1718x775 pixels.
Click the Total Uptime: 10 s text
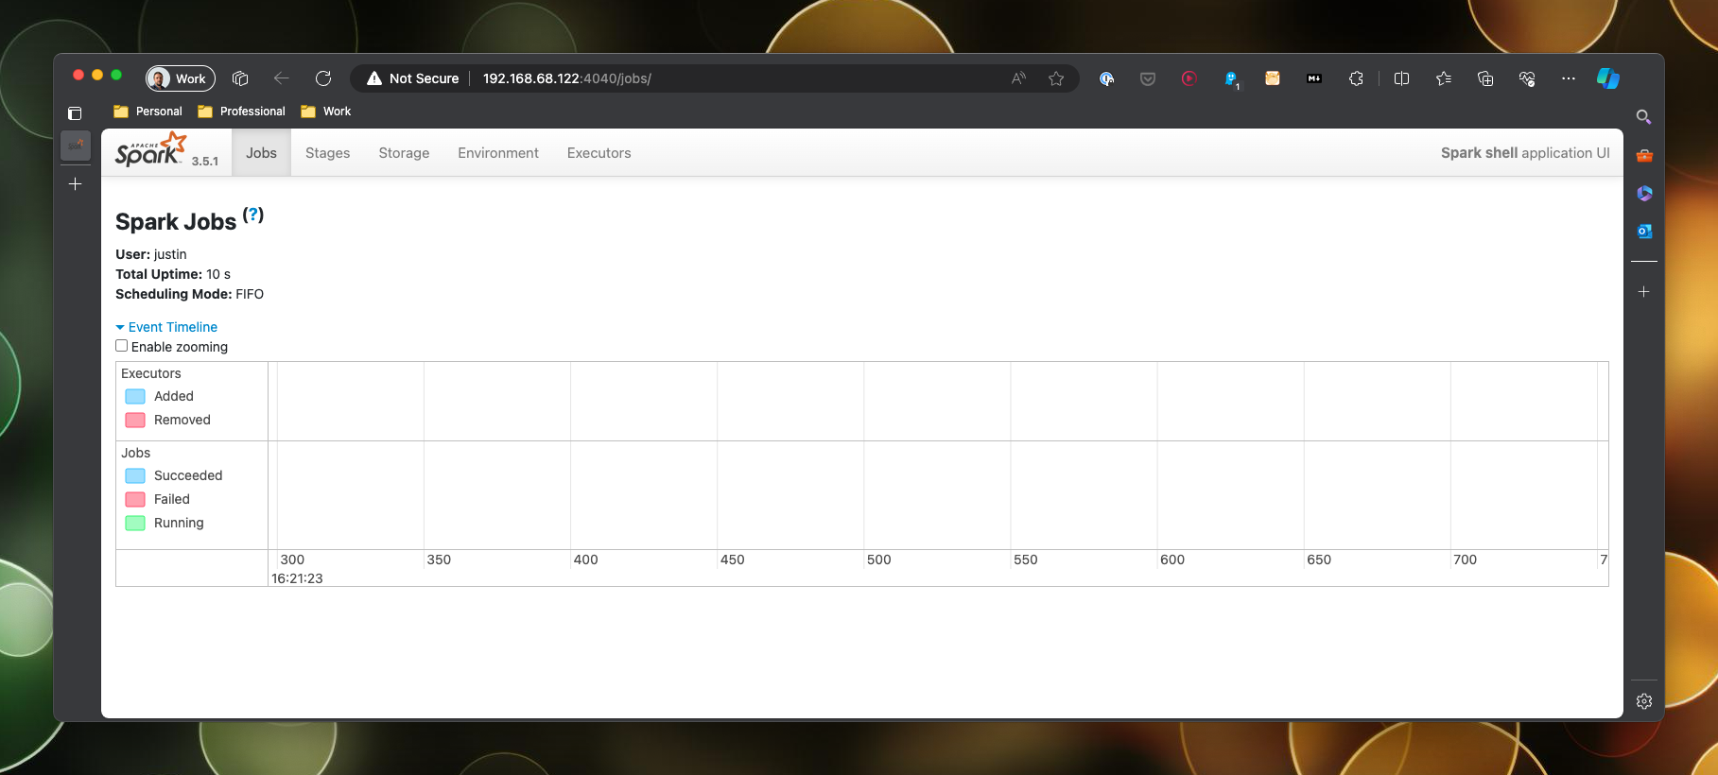pyautogui.click(x=173, y=274)
